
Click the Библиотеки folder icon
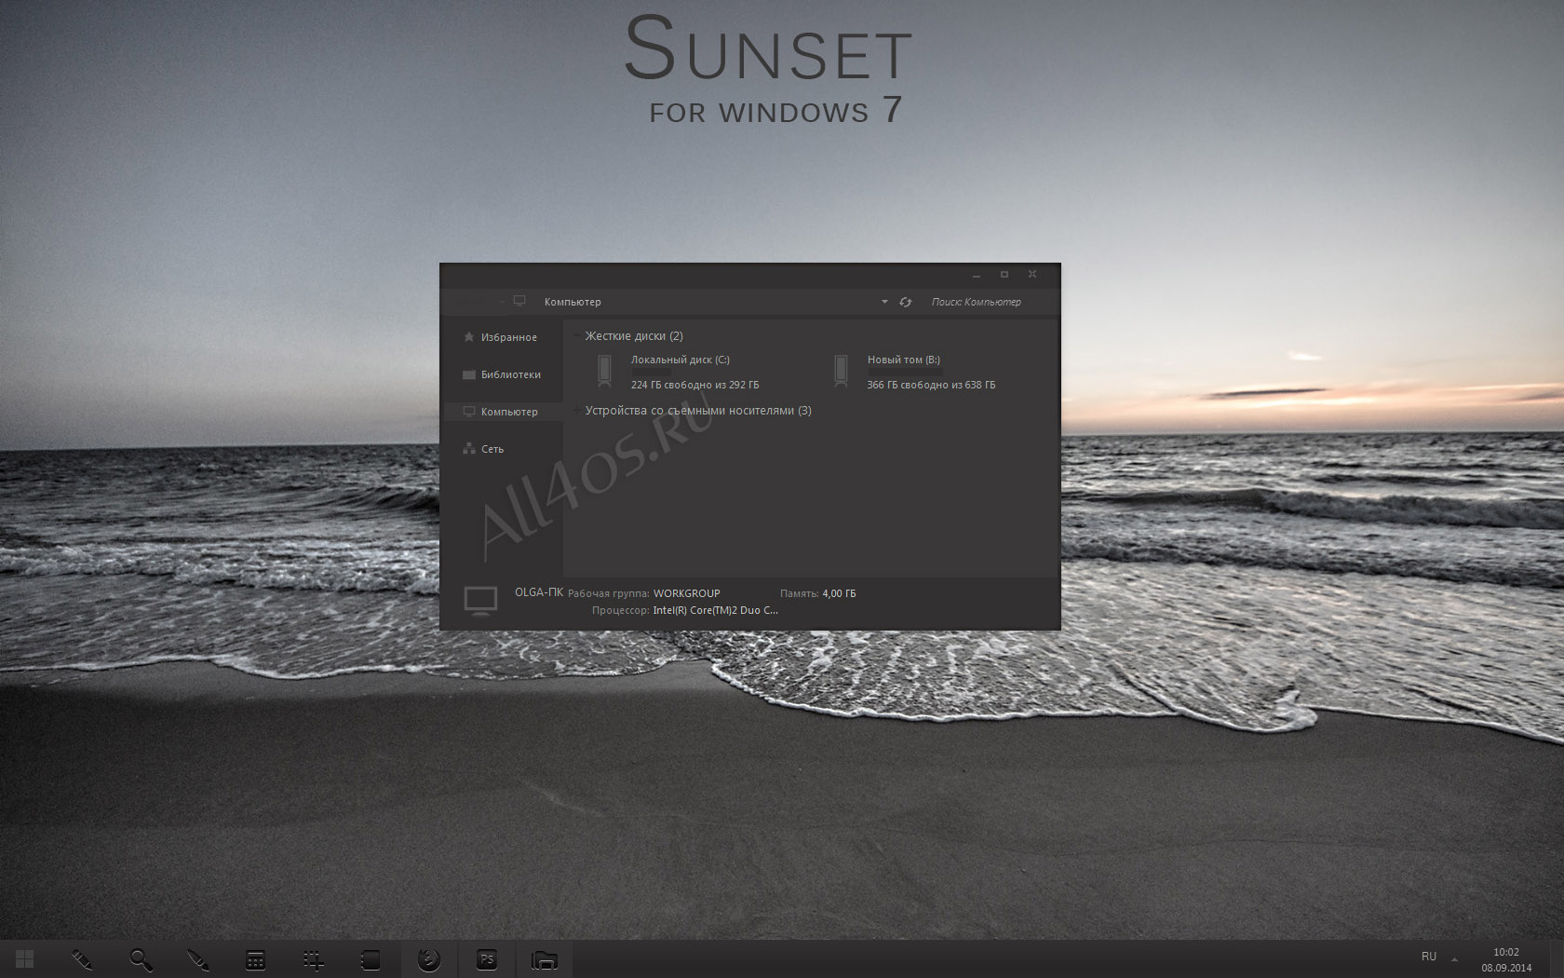coord(469,374)
